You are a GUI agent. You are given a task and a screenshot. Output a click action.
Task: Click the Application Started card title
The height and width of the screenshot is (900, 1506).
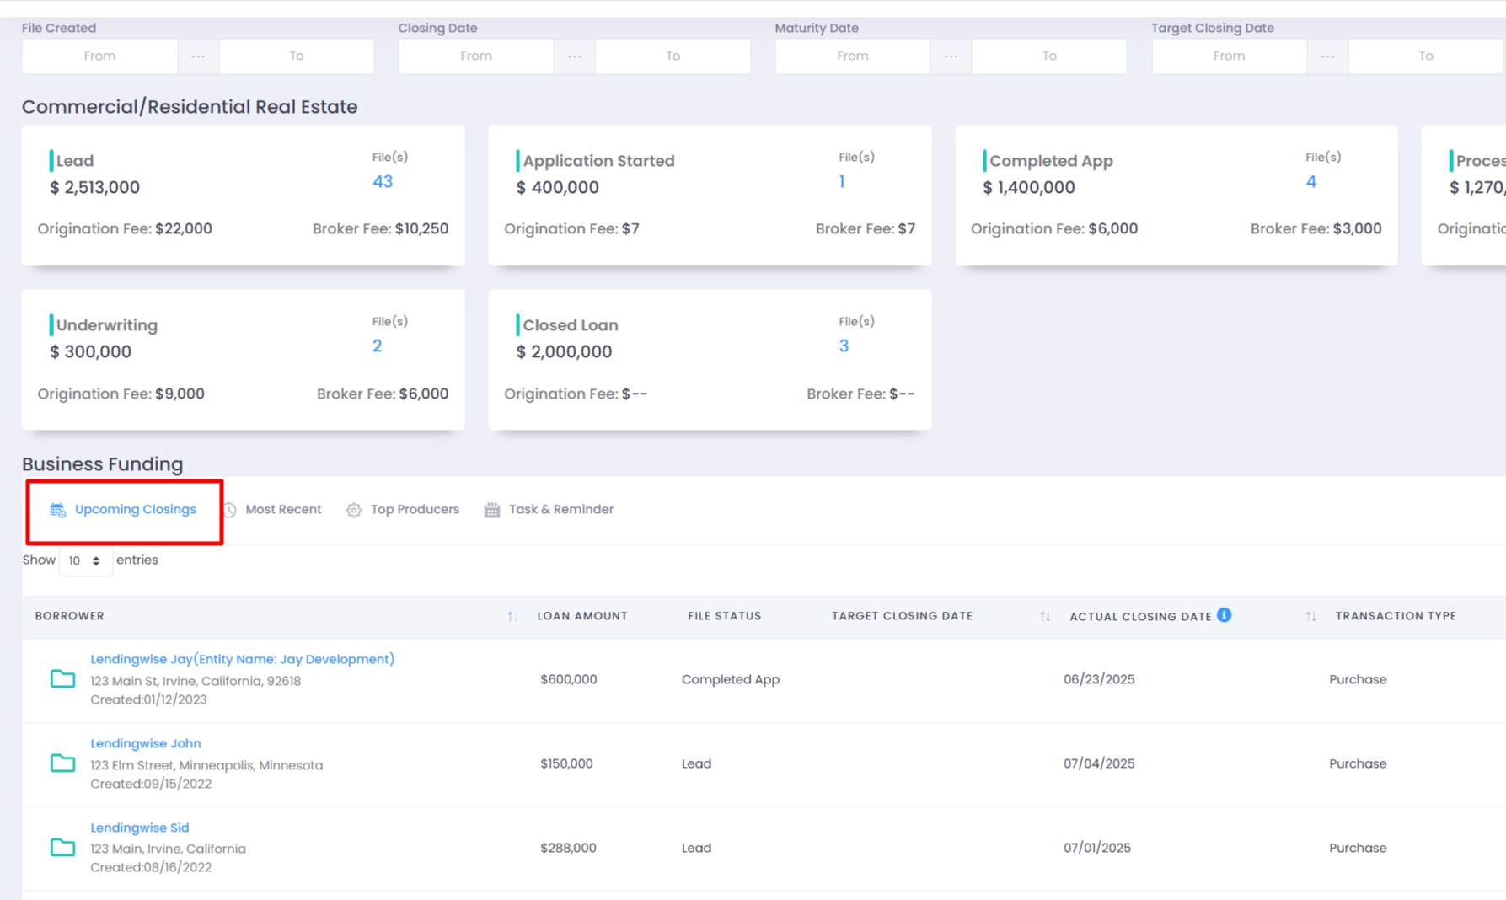(x=598, y=161)
